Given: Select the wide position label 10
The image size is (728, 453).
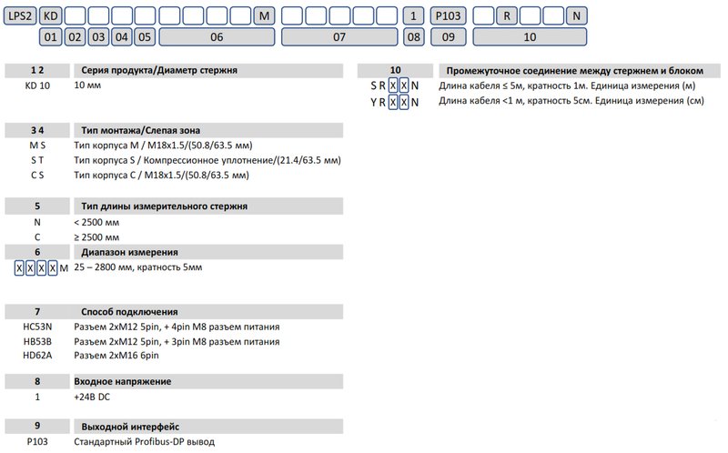Looking at the screenshot, I should [x=530, y=37].
